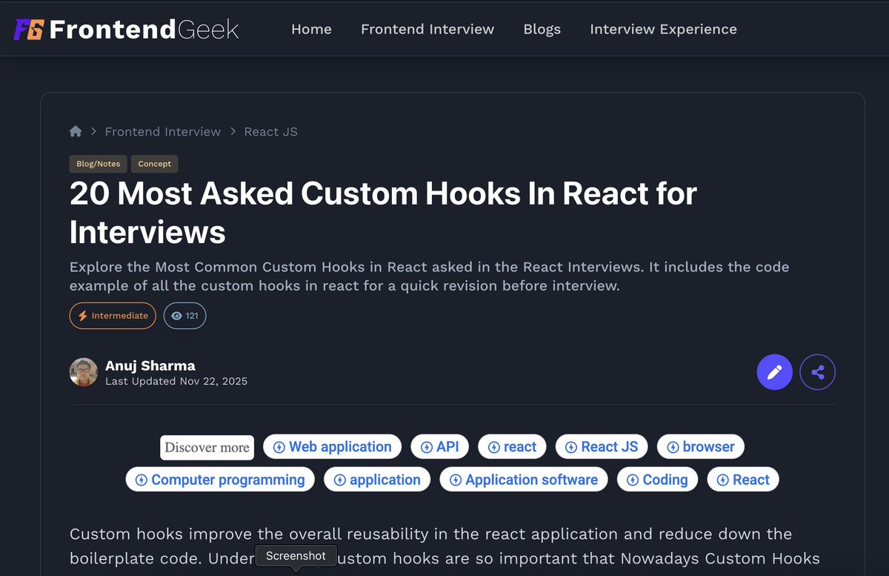Select the home icon in the breadcrumb

pyautogui.click(x=76, y=131)
